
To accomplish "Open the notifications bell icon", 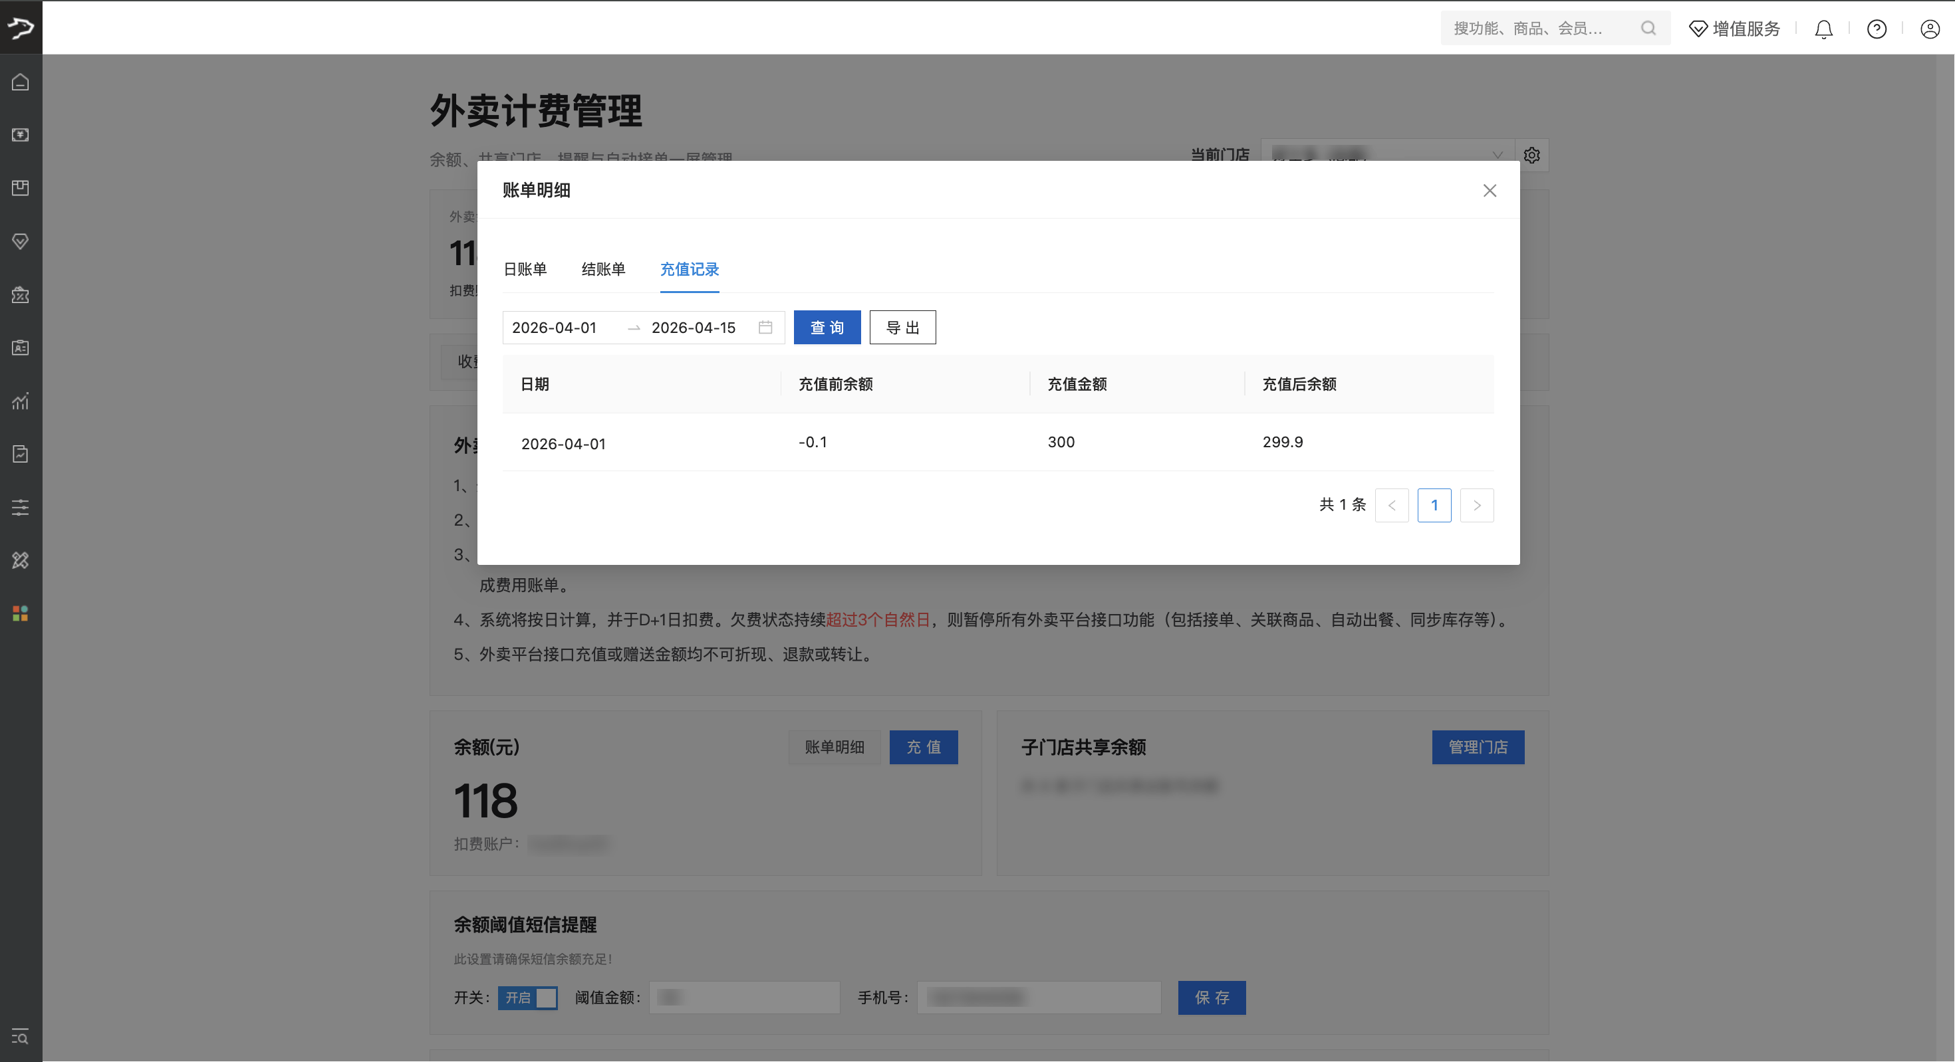I will (1824, 29).
